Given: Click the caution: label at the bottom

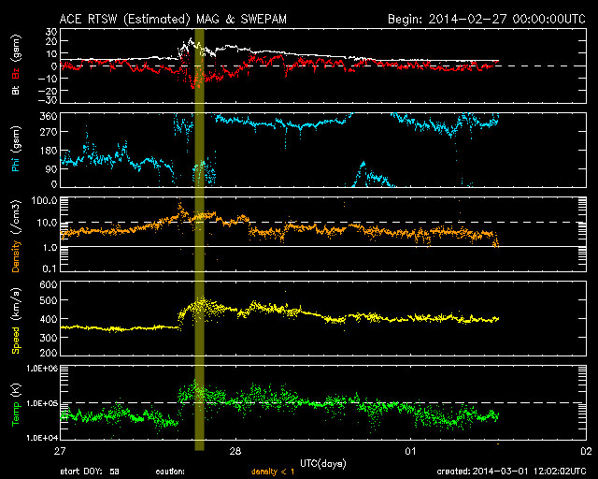Looking at the screenshot, I should coord(170,471).
